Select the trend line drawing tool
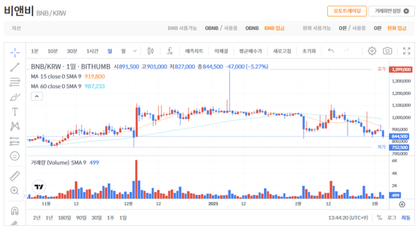Image resolution: width=419 pixels, height=229 pixels. (15, 68)
